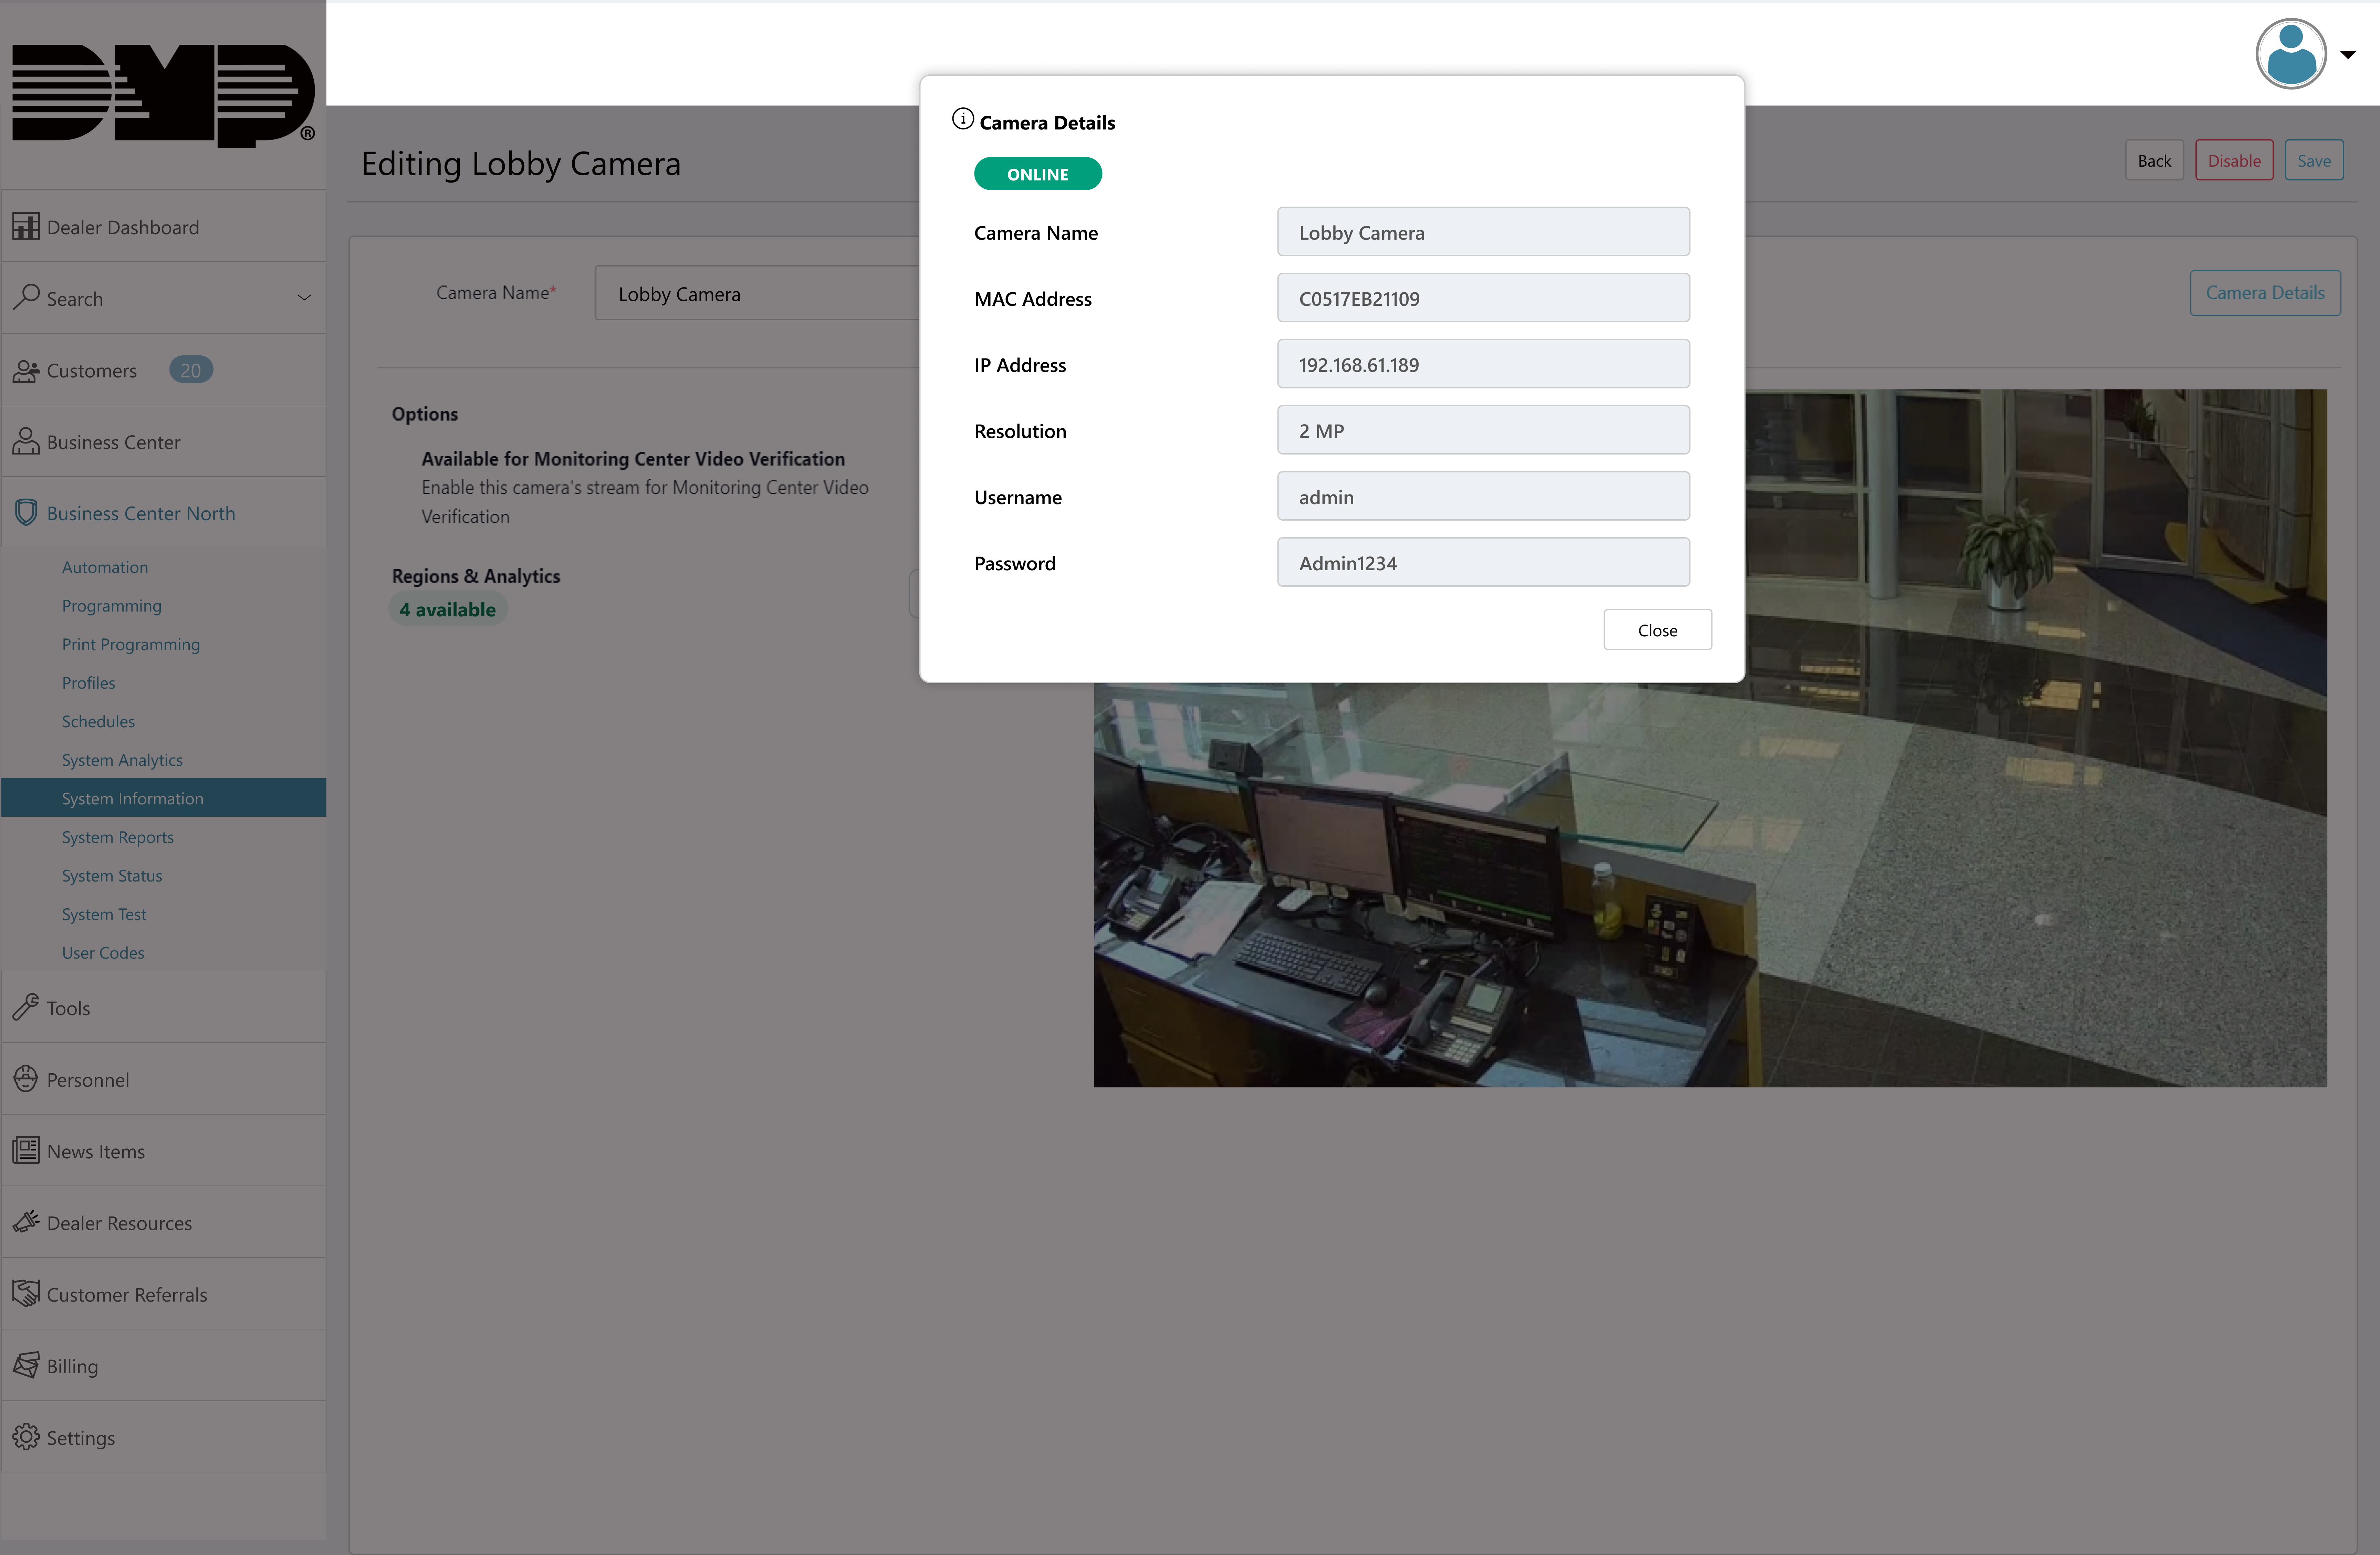This screenshot has width=2380, height=1555.
Task: Click the Customers label in sidebar
Action: pyautogui.click(x=92, y=370)
